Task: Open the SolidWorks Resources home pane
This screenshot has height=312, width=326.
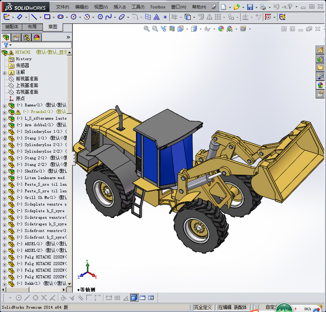Action: click(320, 50)
